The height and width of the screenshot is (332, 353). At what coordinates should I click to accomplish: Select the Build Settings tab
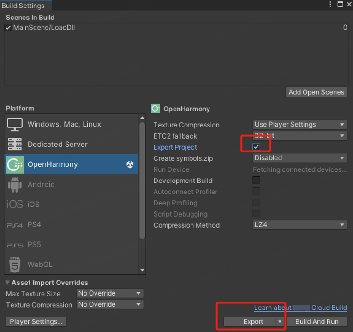24,6
